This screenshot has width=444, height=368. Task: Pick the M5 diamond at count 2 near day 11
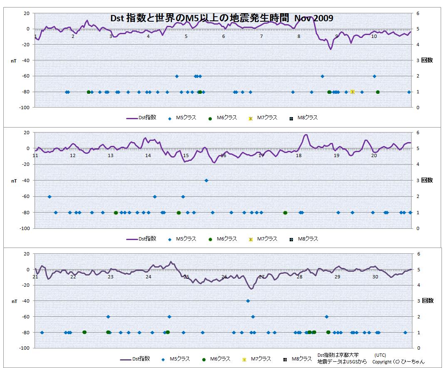(x=50, y=196)
